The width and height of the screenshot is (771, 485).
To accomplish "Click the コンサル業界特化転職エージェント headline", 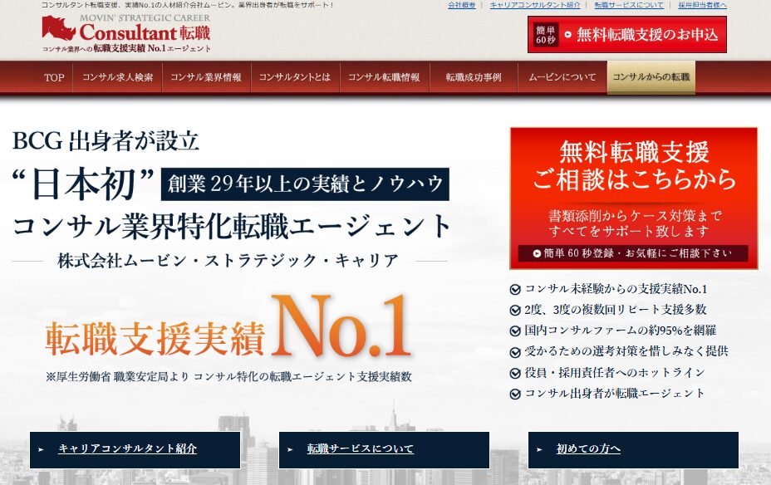I will tap(231, 227).
